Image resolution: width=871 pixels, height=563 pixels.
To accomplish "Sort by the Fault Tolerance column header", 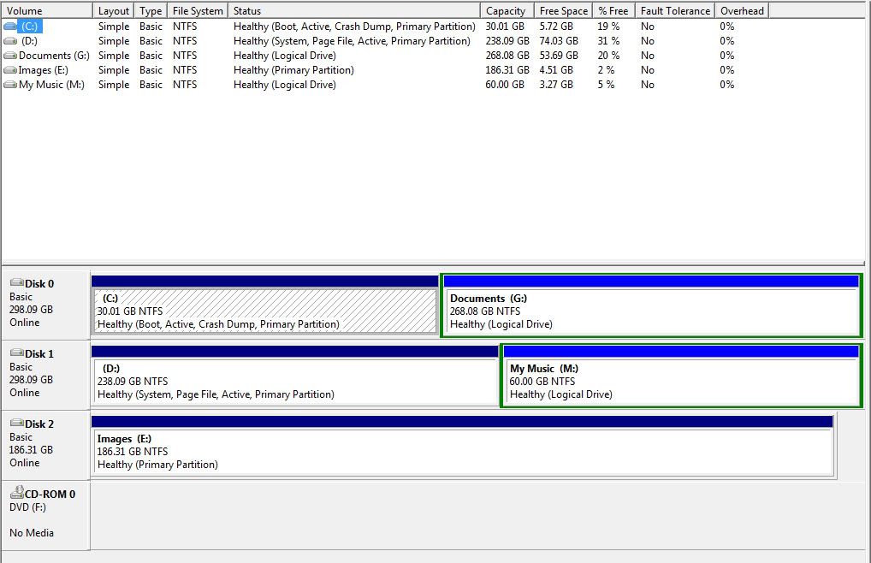I will (675, 10).
